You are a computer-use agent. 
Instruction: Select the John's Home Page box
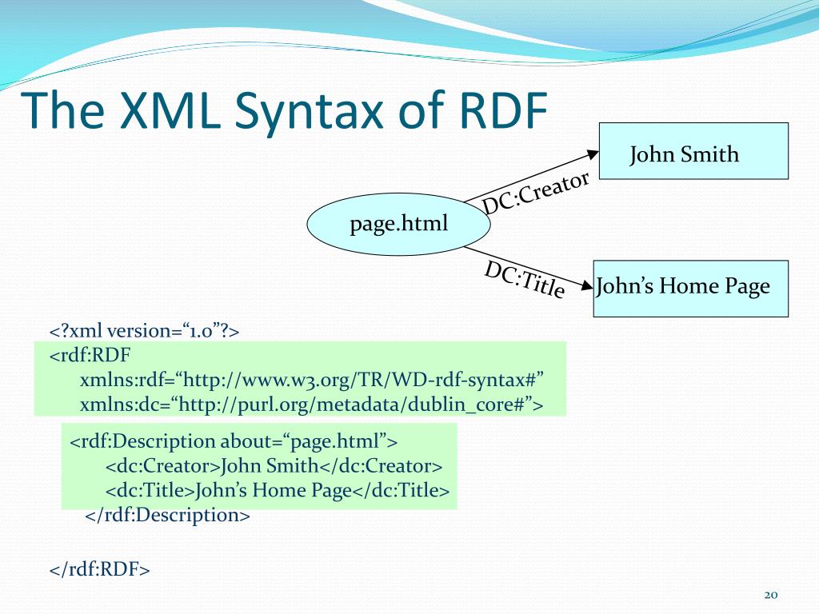[690, 288]
